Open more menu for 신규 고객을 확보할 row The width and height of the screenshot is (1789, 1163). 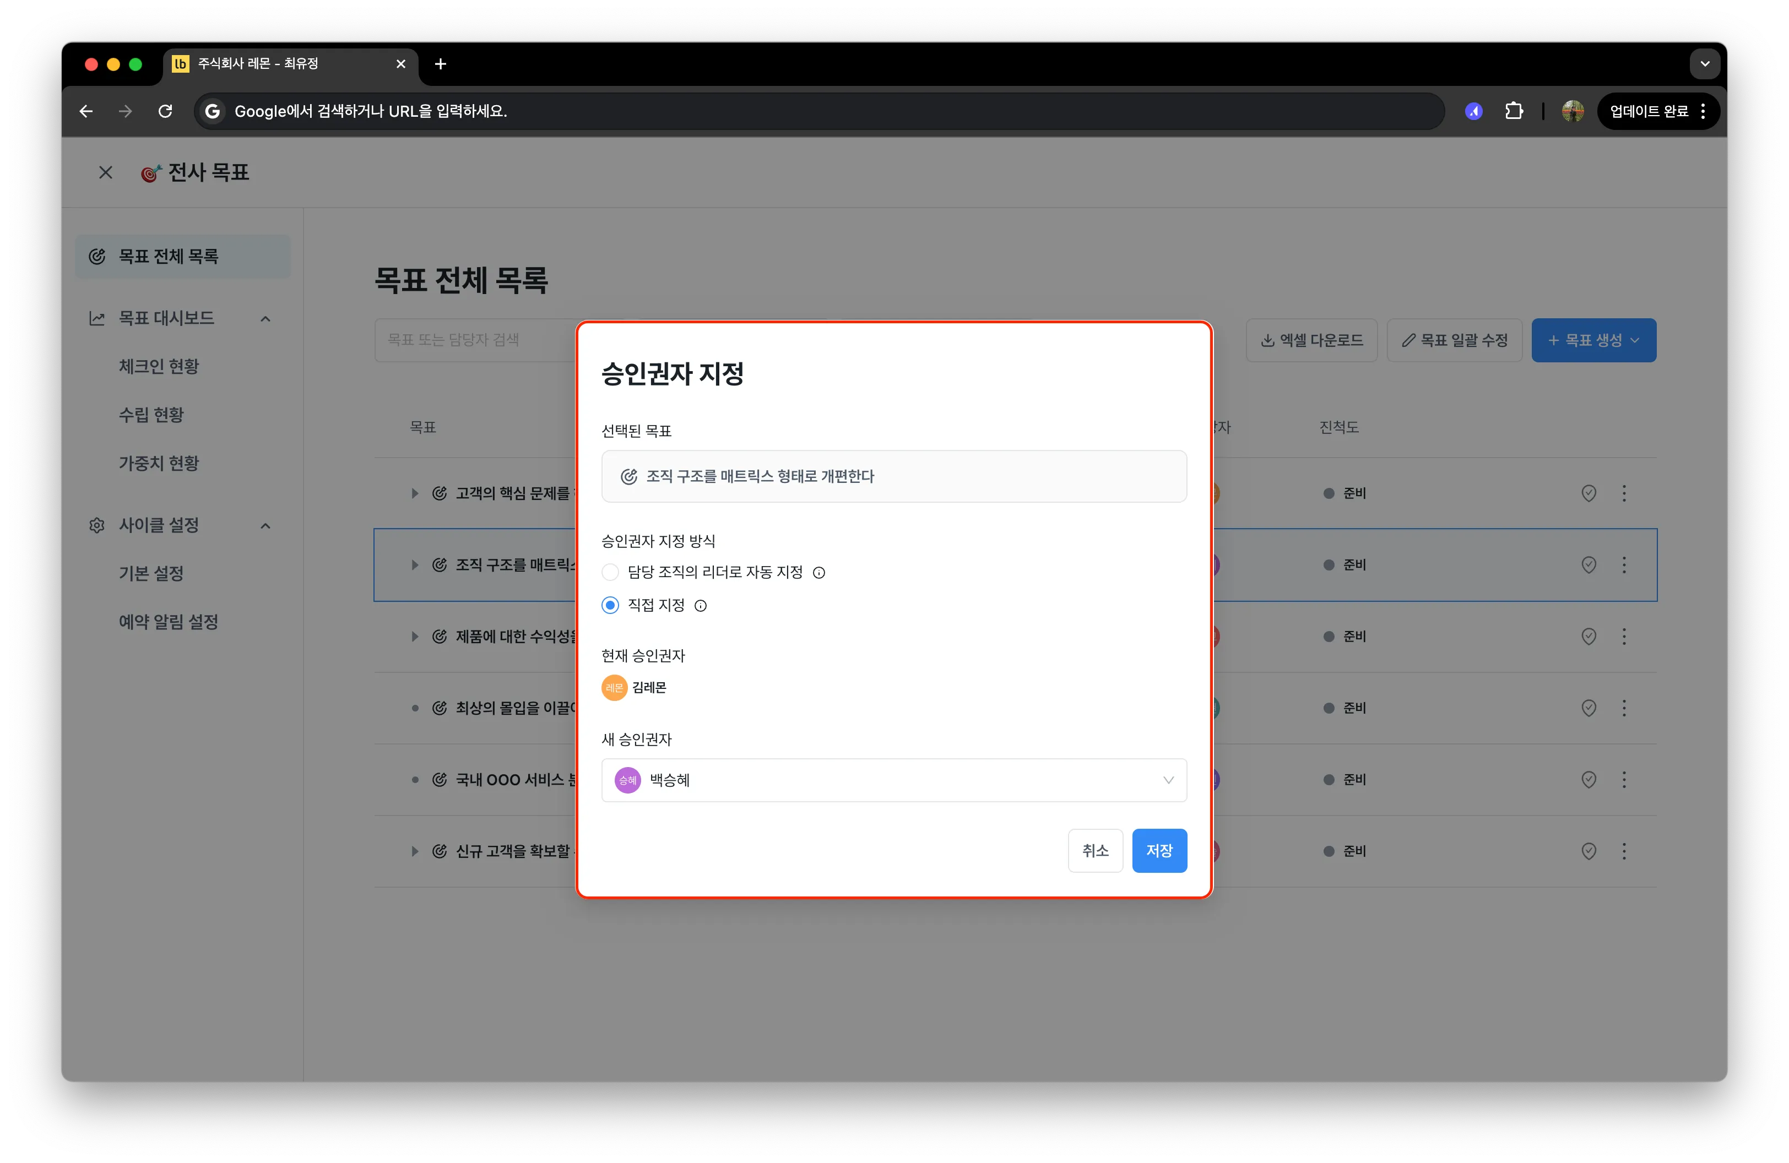click(x=1624, y=851)
